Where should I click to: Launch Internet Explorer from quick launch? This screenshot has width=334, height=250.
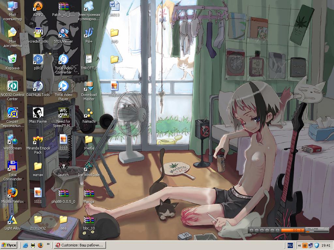[25, 245]
